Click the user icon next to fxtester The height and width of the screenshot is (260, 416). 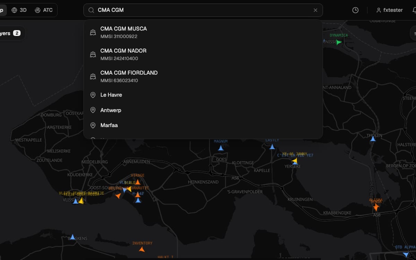click(379, 10)
